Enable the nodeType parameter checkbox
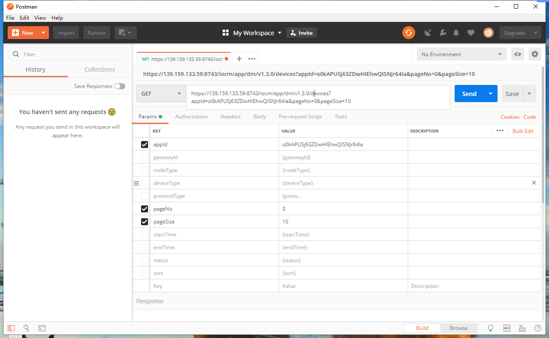 tap(145, 170)
